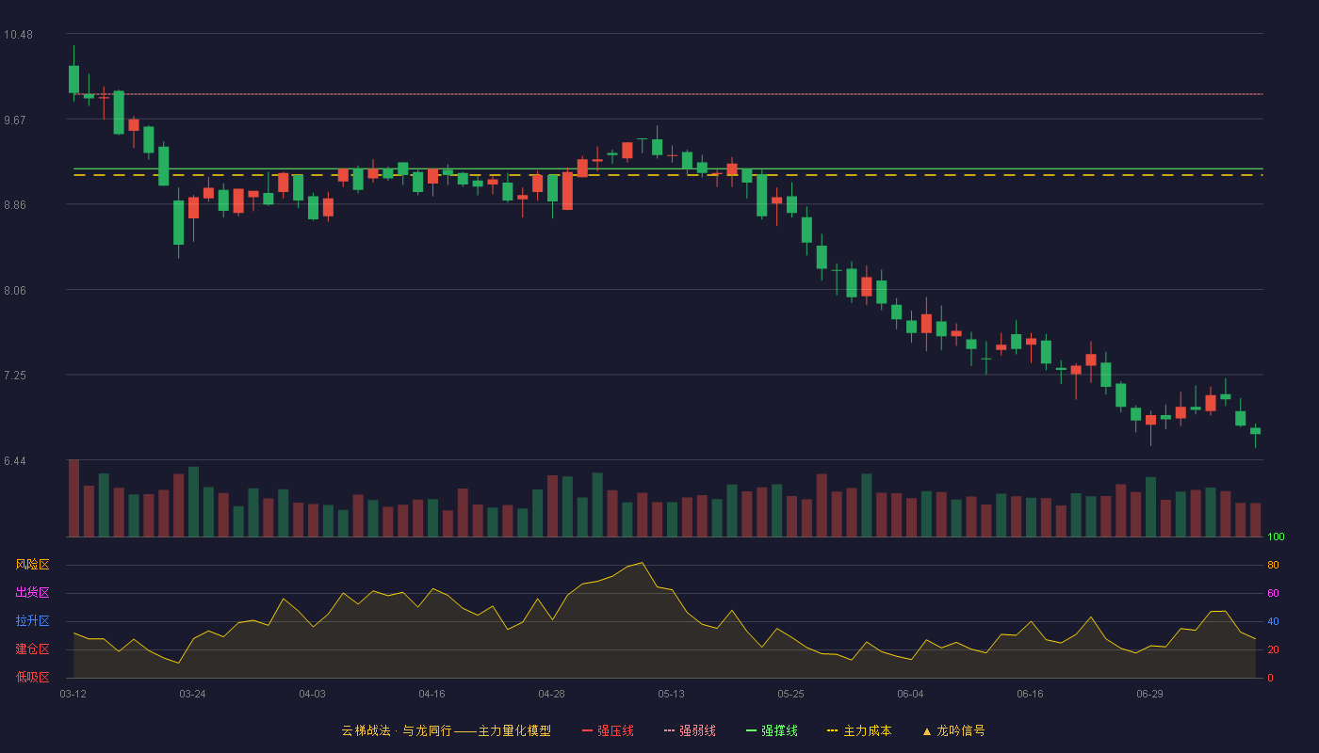Select the 出货区 zone label
The height and width of the screenshot is (753, 1319).
point(32,593)
